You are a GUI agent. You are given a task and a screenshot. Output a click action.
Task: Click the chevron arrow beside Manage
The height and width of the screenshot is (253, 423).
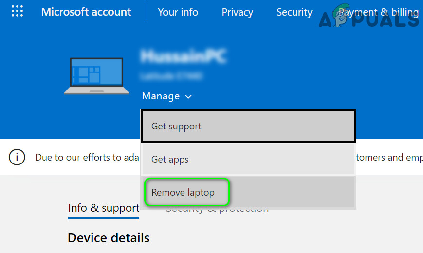[x=188, y=97]
